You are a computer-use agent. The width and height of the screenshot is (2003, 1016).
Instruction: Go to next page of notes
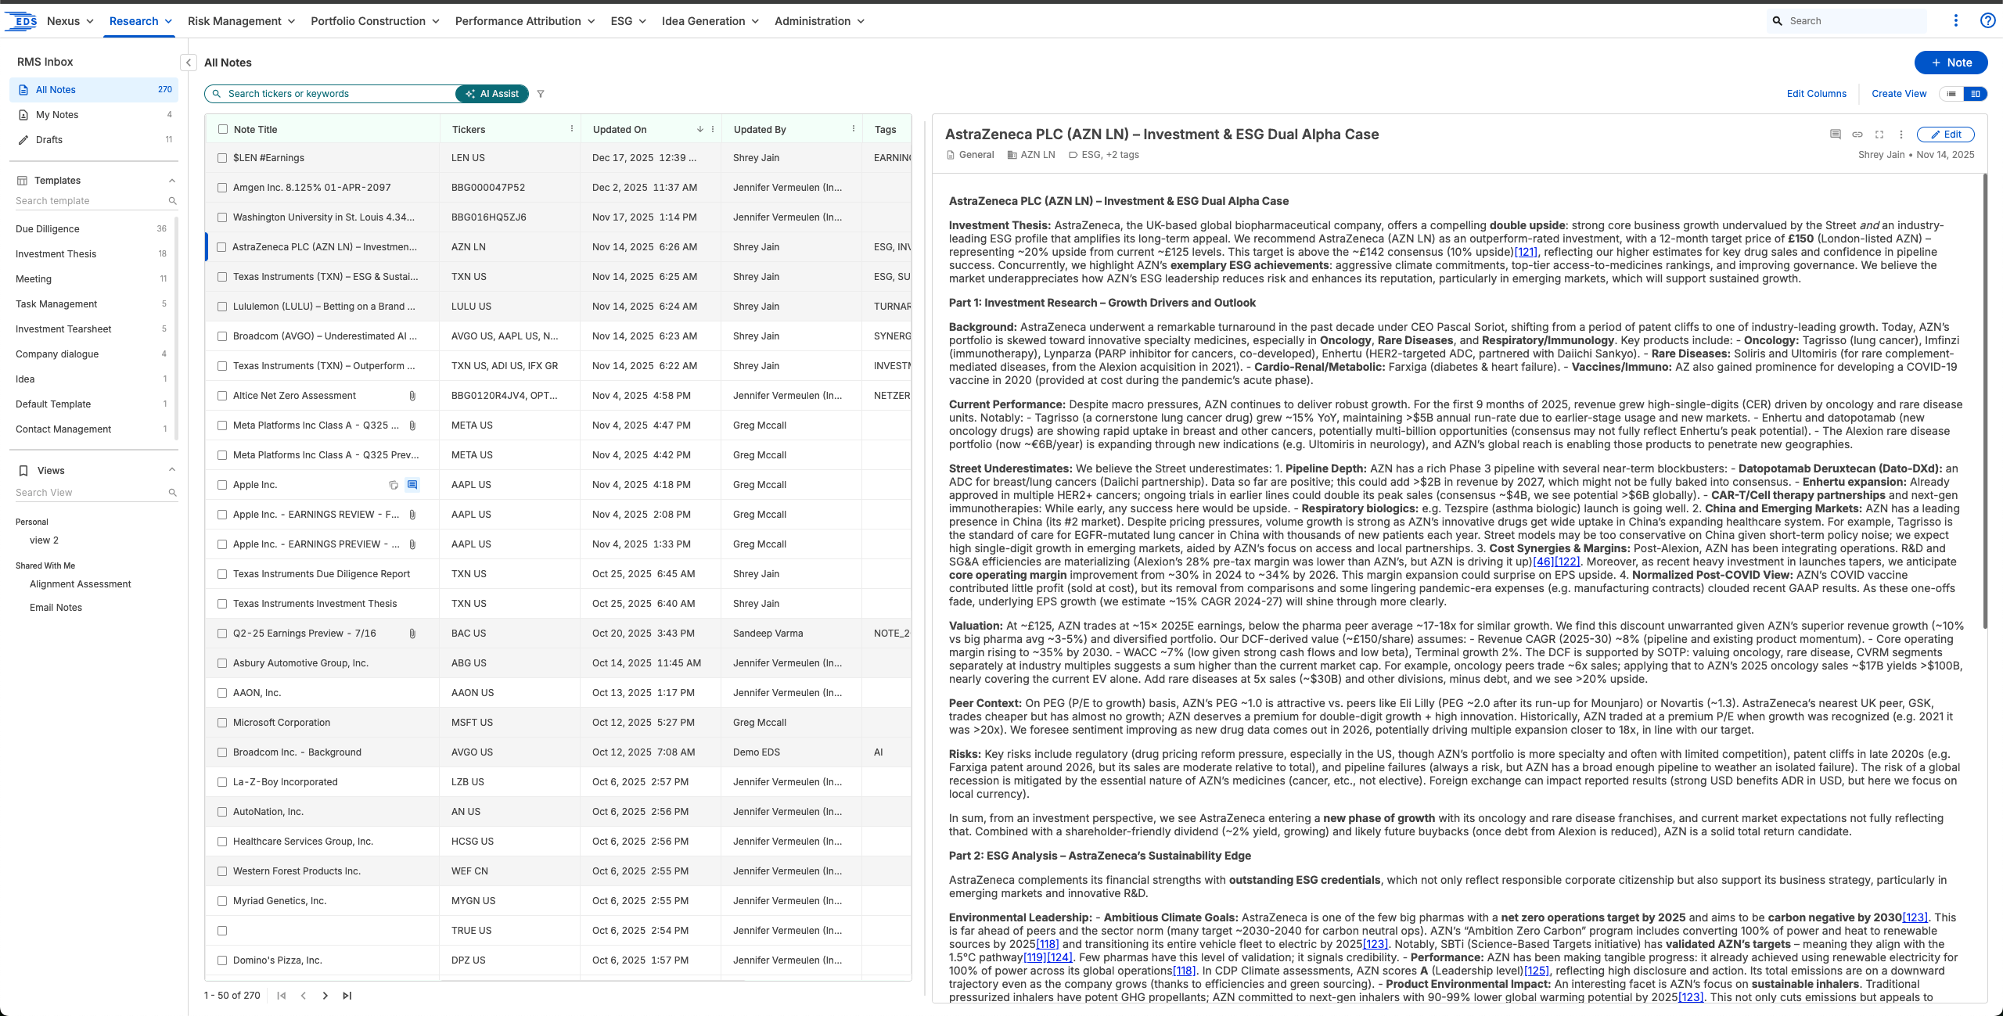[325, 996]
